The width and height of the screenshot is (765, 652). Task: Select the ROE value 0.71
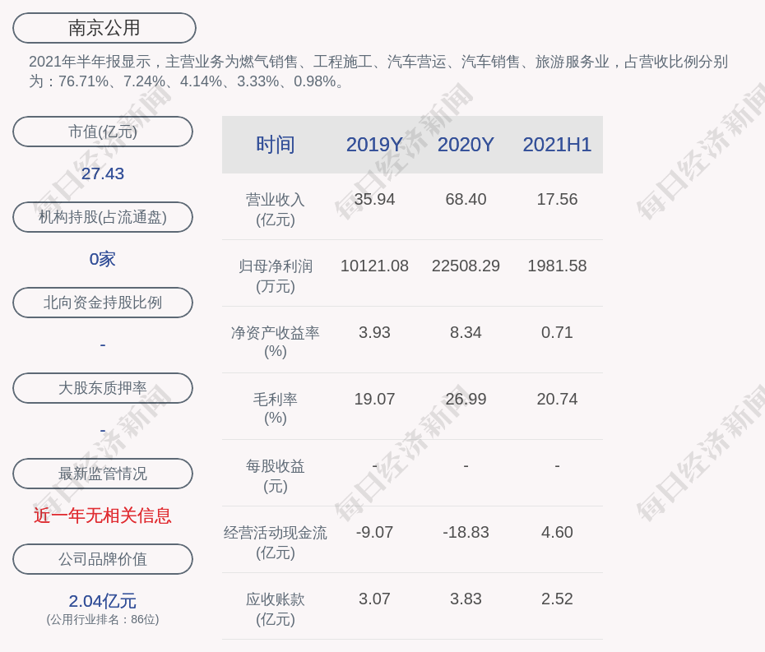[x=557, y=333]
